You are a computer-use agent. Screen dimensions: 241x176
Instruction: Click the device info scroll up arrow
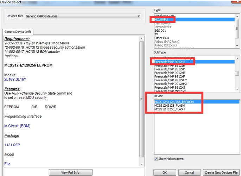[141, 39]
